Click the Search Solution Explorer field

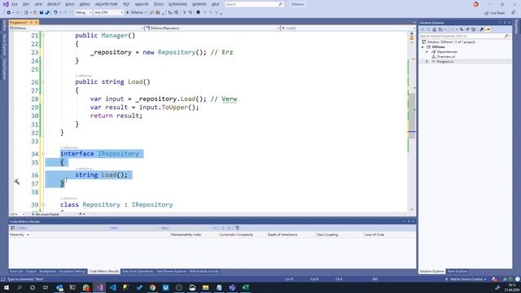tap(464, 36)
